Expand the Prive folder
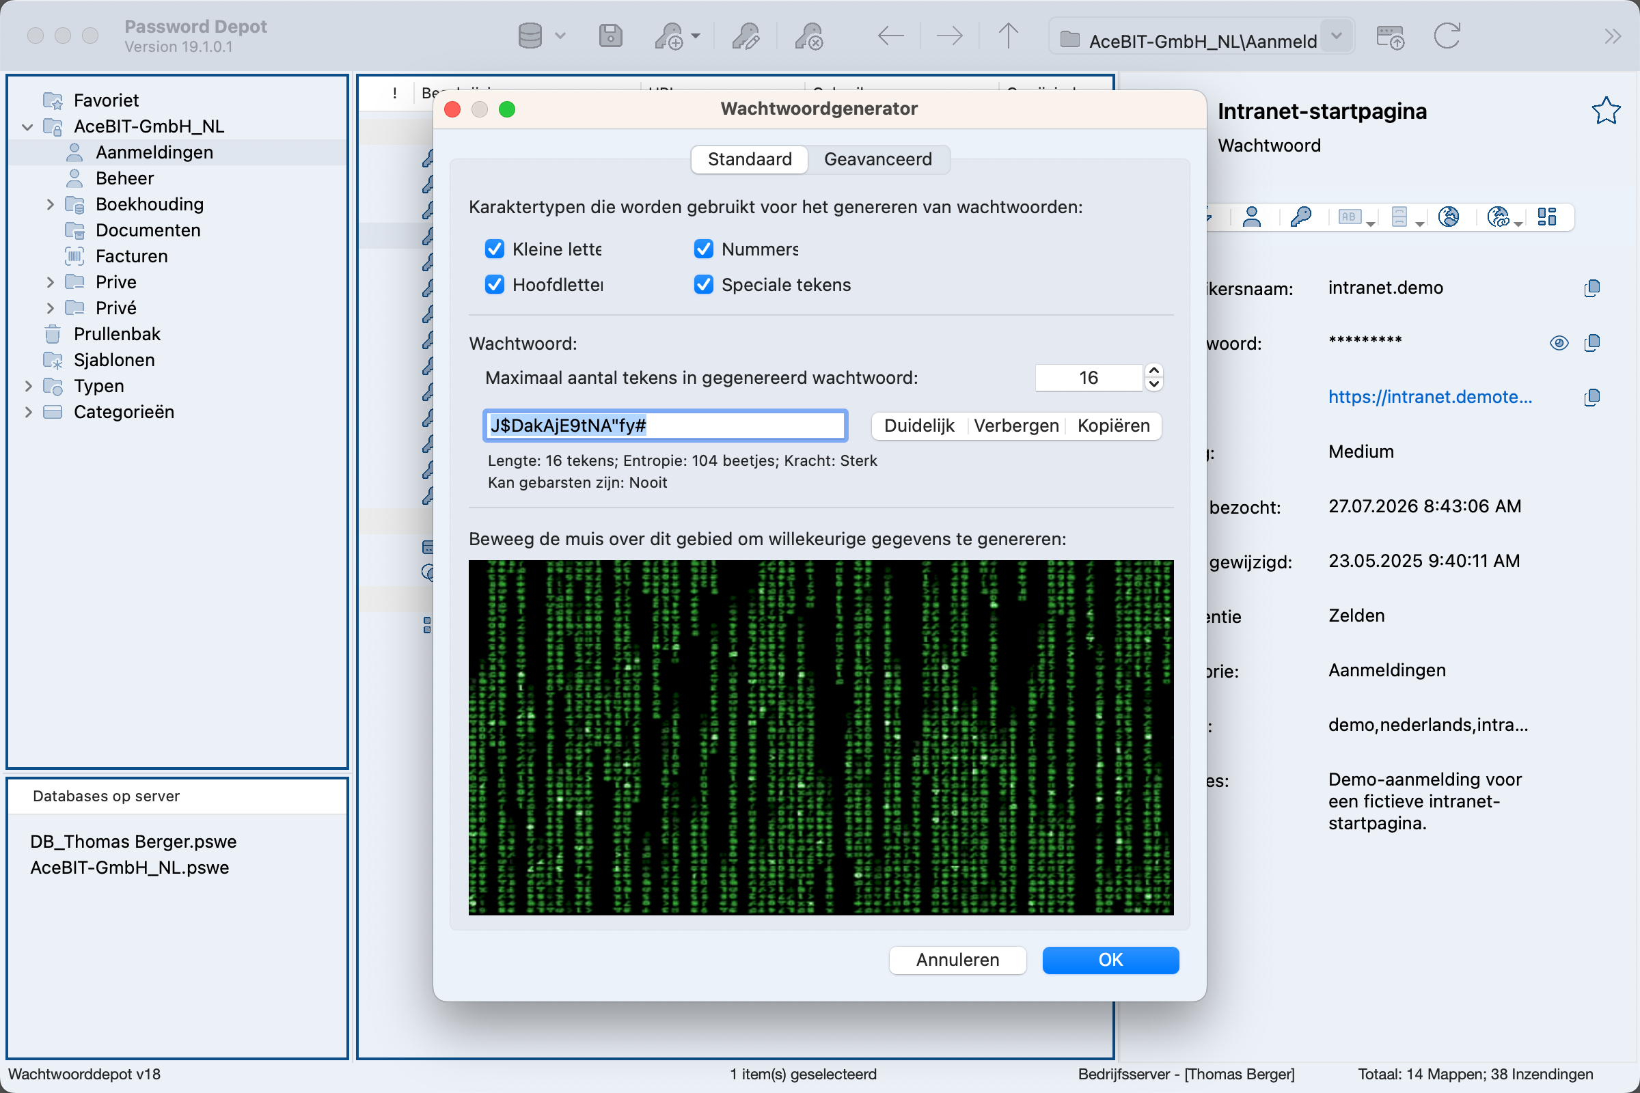This screenshot has height=1093, width=1640. pyautogui.click(x=50, y=282)
